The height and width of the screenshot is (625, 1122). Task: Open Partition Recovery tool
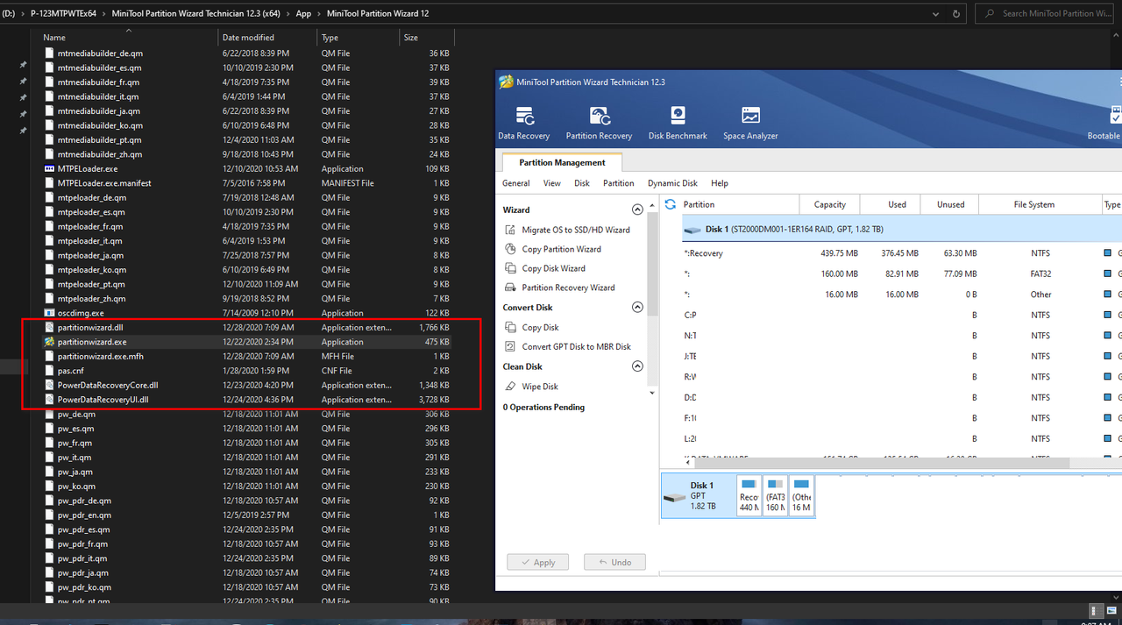(x=599, y=124)
